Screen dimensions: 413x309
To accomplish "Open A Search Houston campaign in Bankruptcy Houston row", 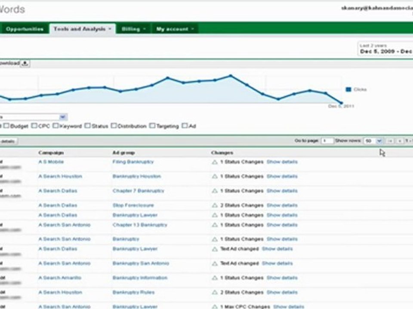I will pyautogui.click(x=60, y=176).
